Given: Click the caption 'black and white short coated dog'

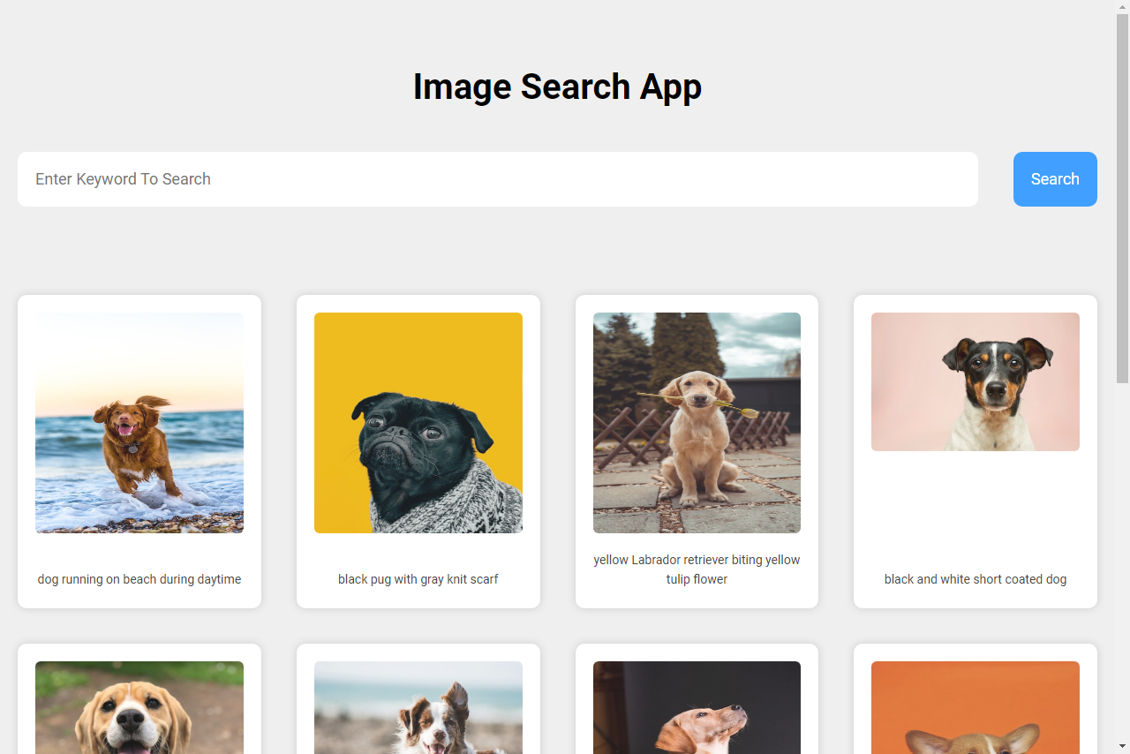Looking at the screenshot, I should (975, 579).
